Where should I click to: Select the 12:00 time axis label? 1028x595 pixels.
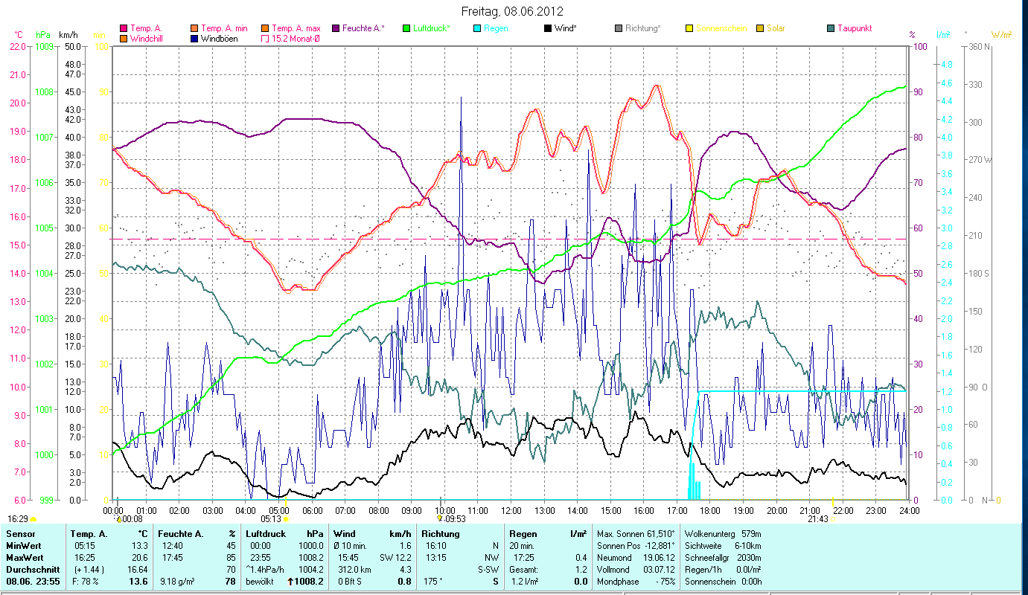511,510
